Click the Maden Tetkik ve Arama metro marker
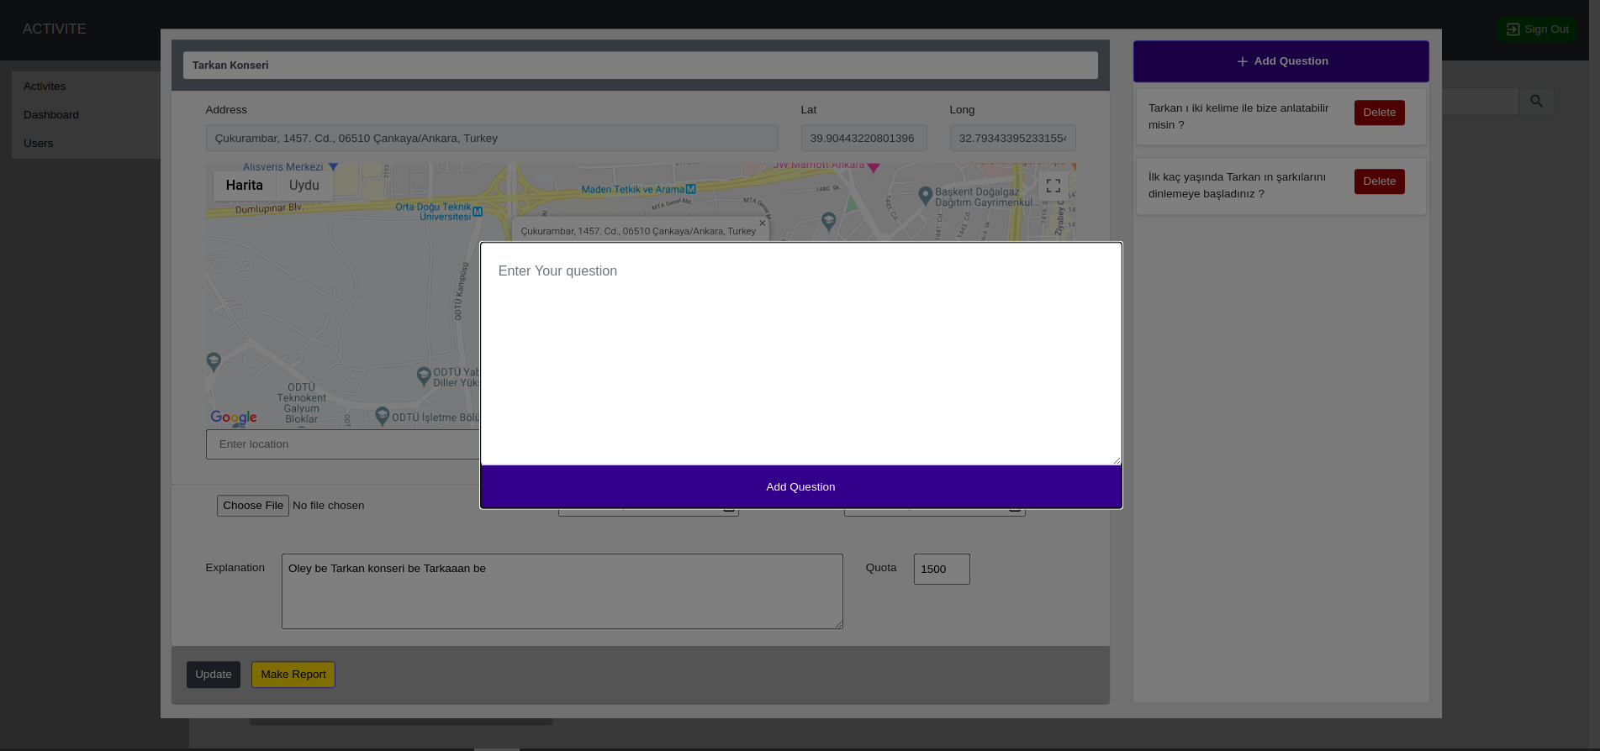 (x=691, y=189)
